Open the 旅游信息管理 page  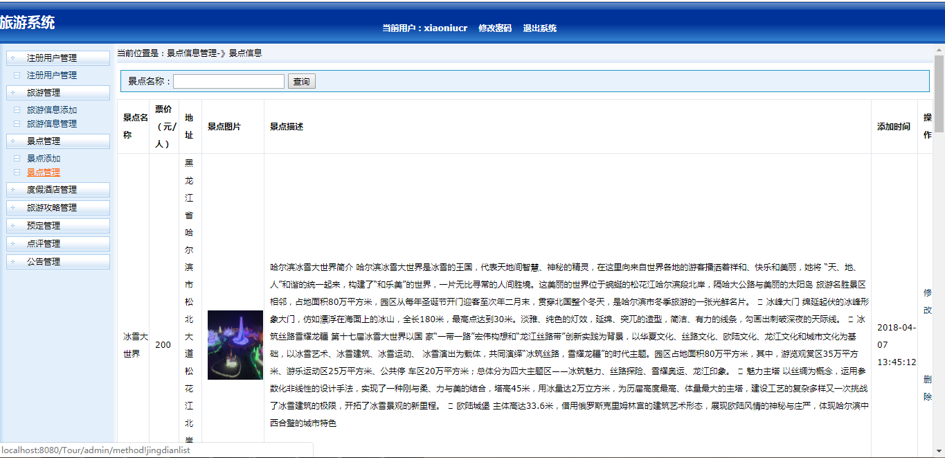click(x=52, y=123)
